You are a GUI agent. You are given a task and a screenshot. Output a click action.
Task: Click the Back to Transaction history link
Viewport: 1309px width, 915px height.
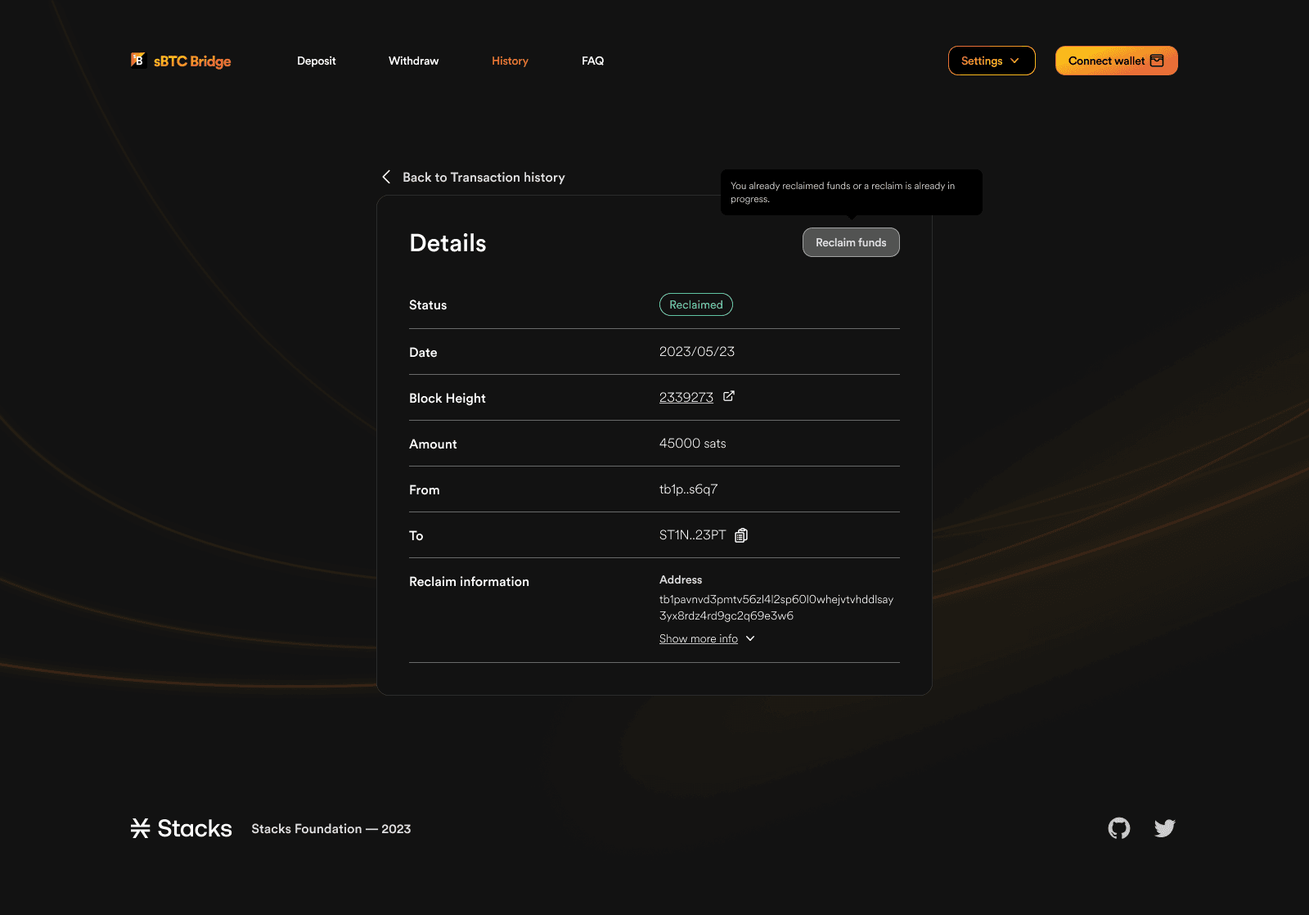point(484,177)
